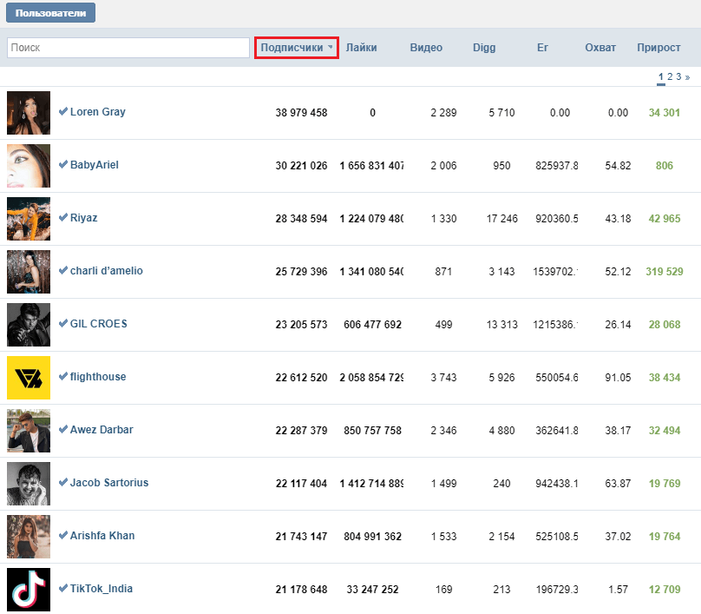
Task: Select video count 3 743
Action: pos(443,378)
